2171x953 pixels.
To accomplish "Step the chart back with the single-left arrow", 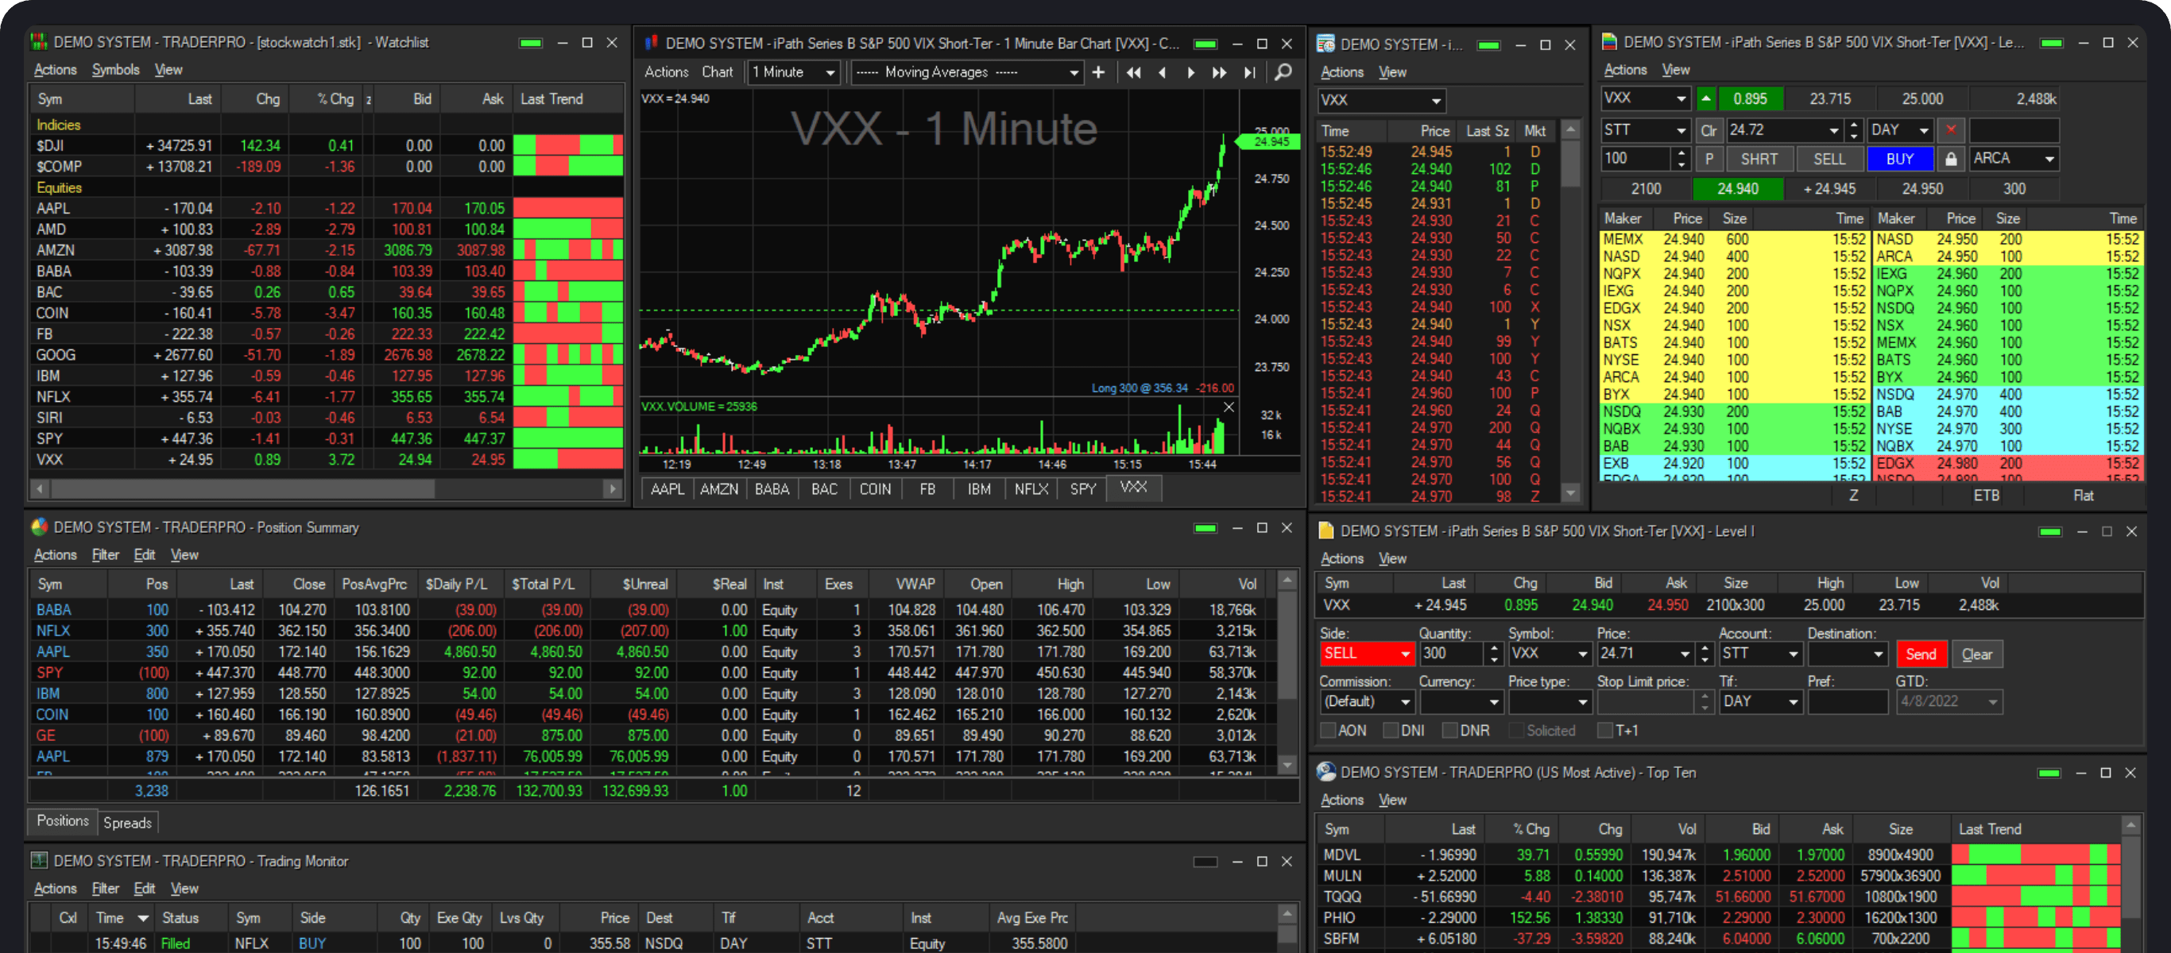I will click(x=1163, y=72).
